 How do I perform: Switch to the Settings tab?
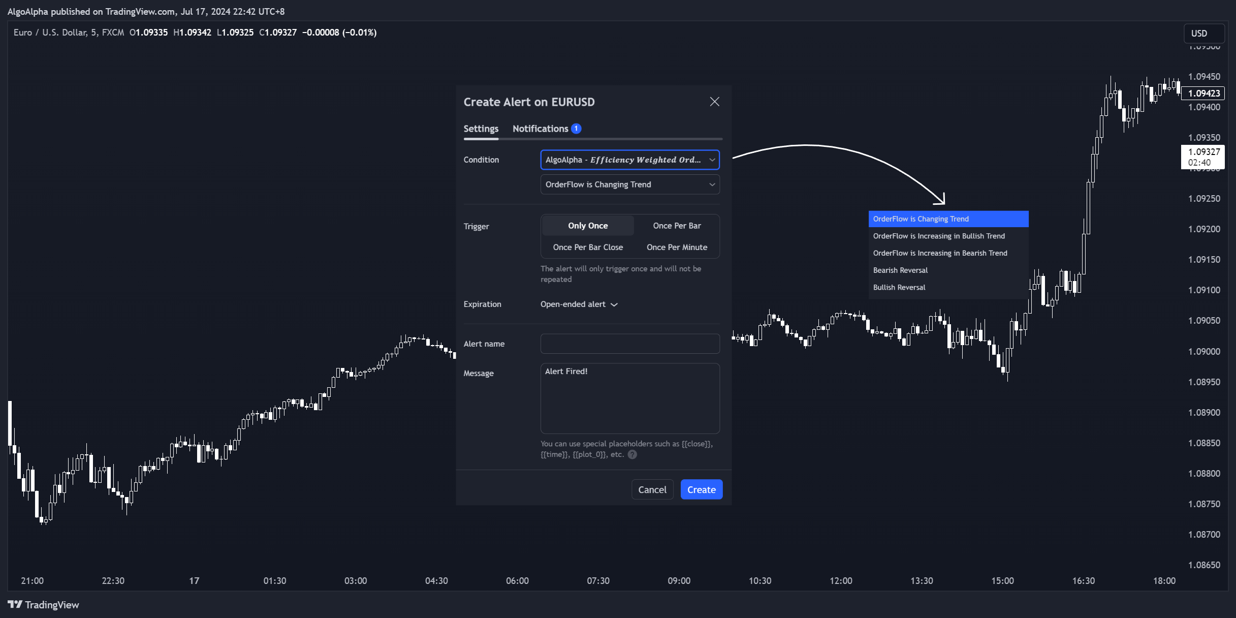(x=481, y=129)
